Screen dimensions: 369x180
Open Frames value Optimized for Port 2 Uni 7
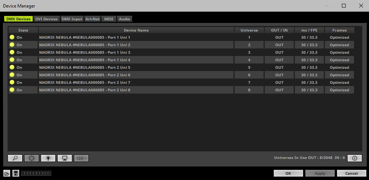(x=339, y=82)
